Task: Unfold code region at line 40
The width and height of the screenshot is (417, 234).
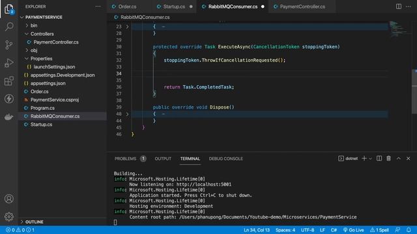Action: [128, 114]
